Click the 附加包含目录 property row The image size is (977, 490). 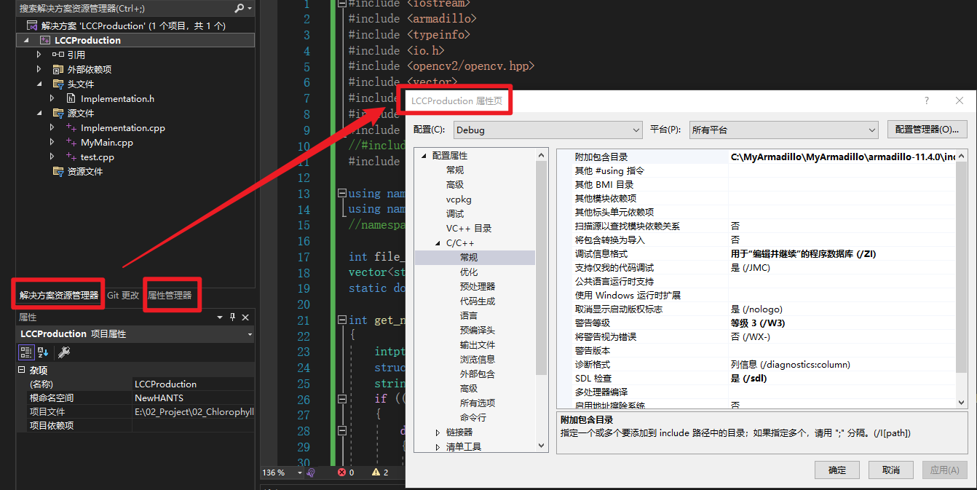(x=756, y=157)
